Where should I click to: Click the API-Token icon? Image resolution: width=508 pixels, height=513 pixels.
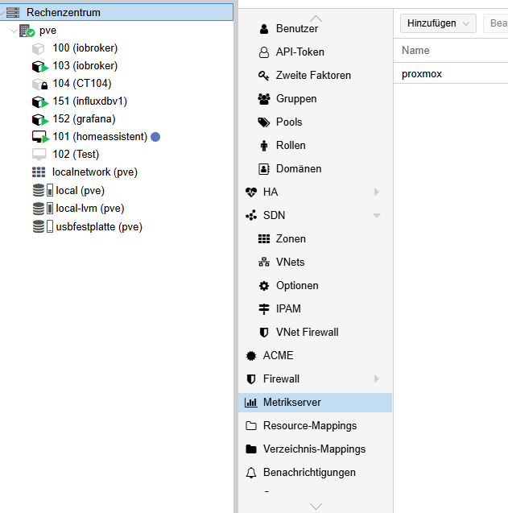[x=264, y=52]
